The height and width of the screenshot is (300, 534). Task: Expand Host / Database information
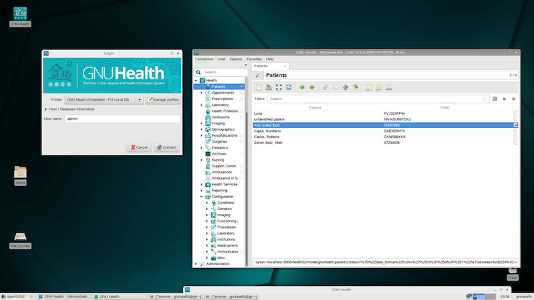click(x=69, y=109)
